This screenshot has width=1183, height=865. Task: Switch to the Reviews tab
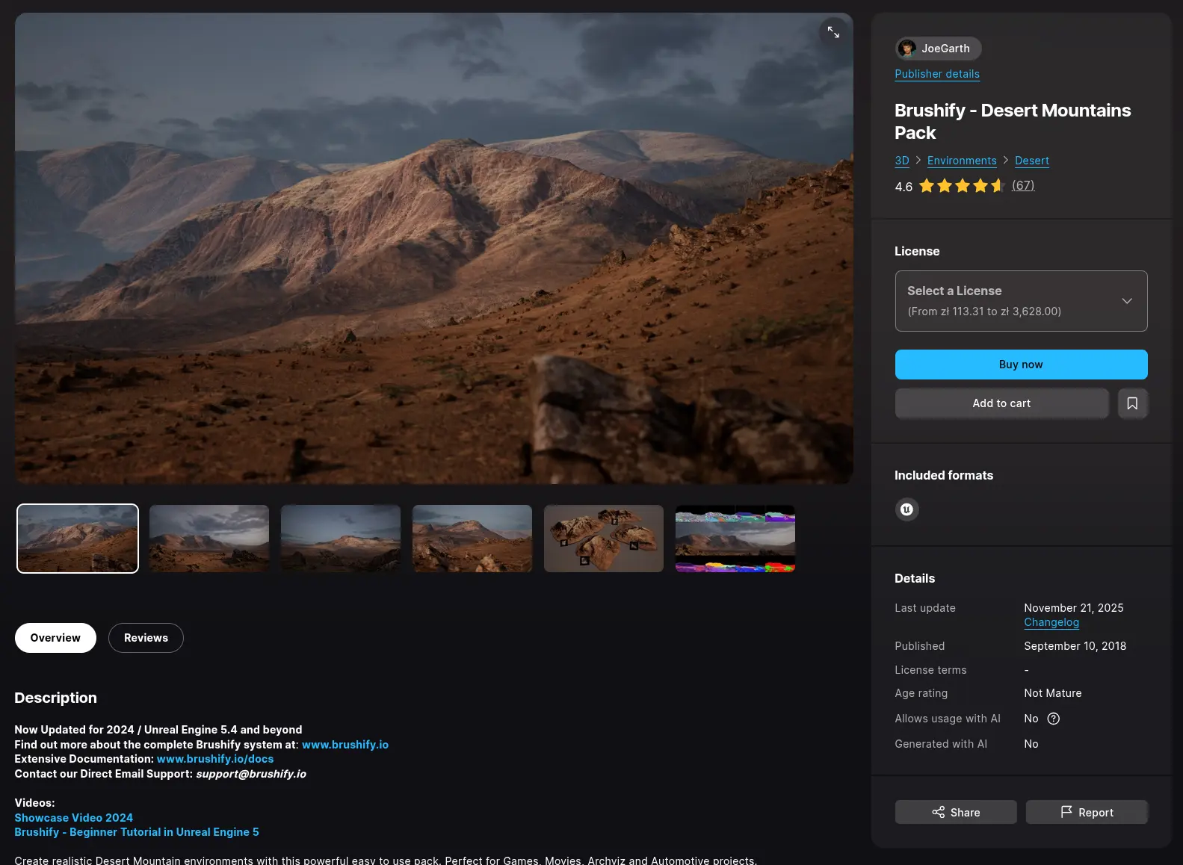(146, 638)
